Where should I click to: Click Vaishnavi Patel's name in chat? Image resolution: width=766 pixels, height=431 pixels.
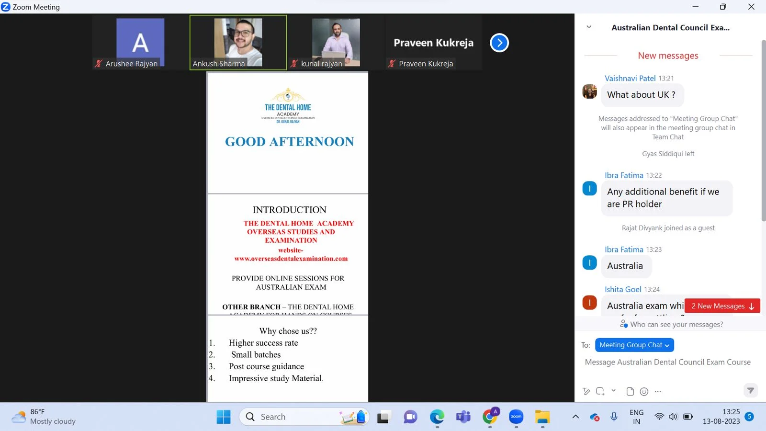click(x=630, y=78)
